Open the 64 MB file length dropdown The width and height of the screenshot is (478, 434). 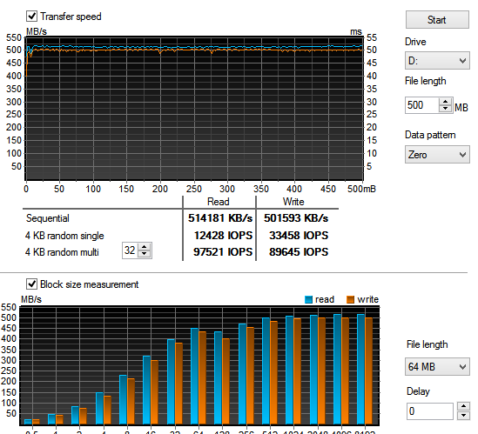click(437, 366)
